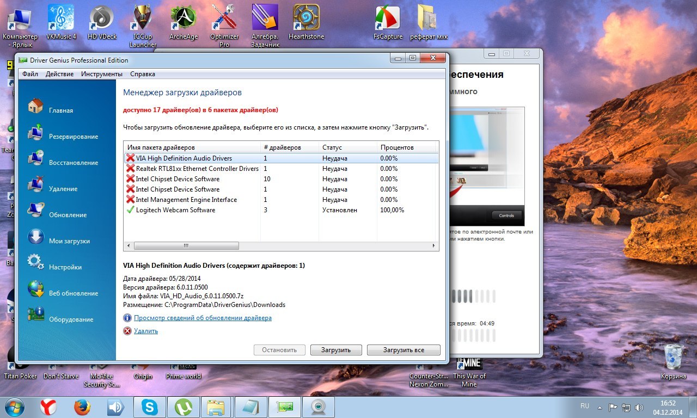This screenshot has height=418, width=697.
Task: Click Удалить link
Action: (x=146, y=331)
